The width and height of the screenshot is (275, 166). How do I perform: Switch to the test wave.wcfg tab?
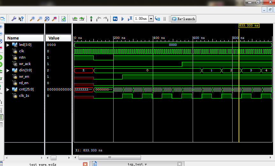[x=42, y=164]
